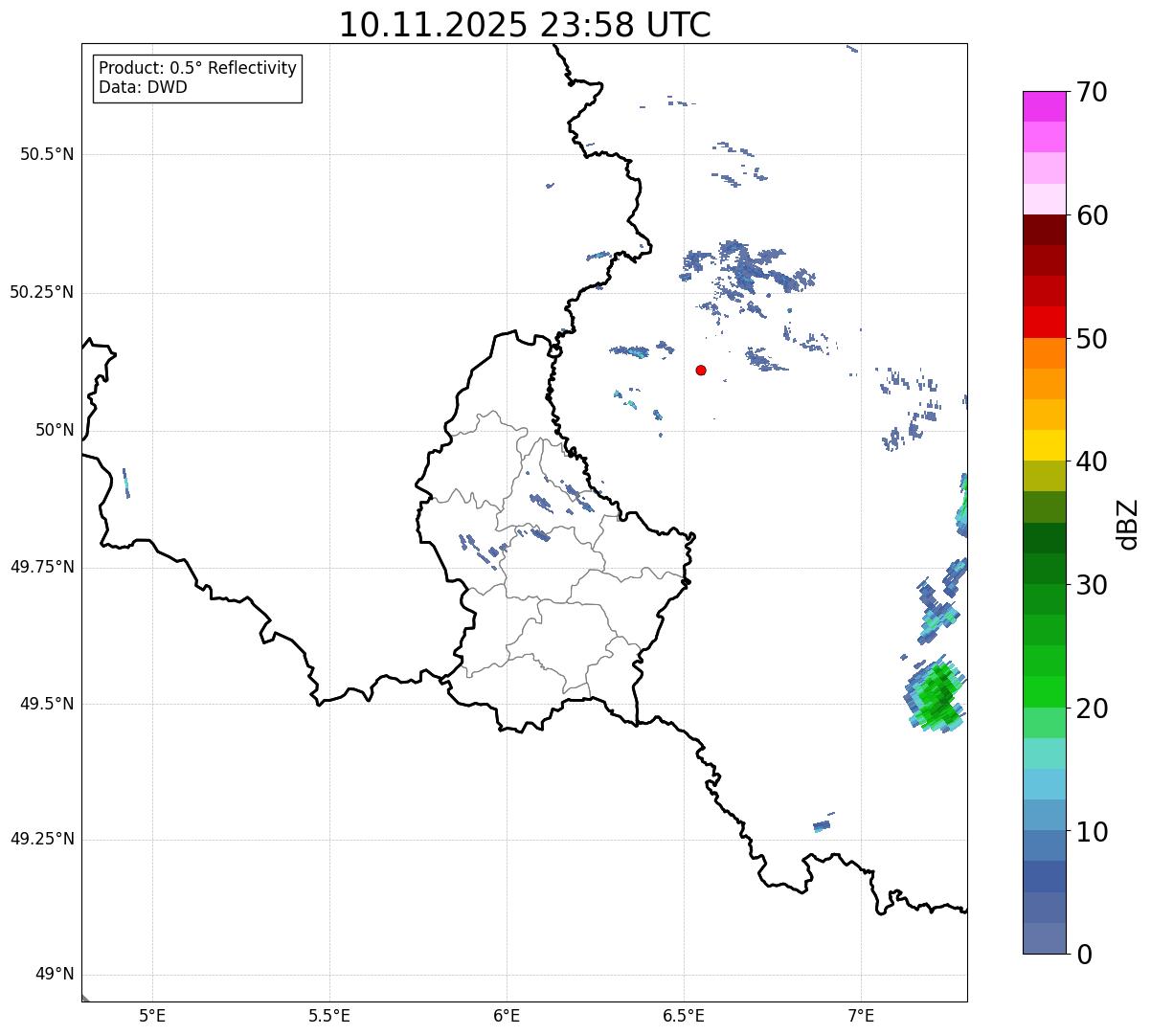Viewport: 1151px width, 1035px height.
Task: Click the red station marker dot
Action: tap(701, 370)
